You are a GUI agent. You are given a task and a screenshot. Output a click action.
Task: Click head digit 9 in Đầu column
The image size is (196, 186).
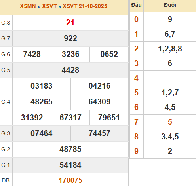(x=136, y=151)
